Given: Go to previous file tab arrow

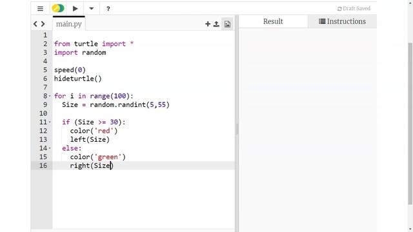Looking at the screenshot, I should click(x=35, y=24).
